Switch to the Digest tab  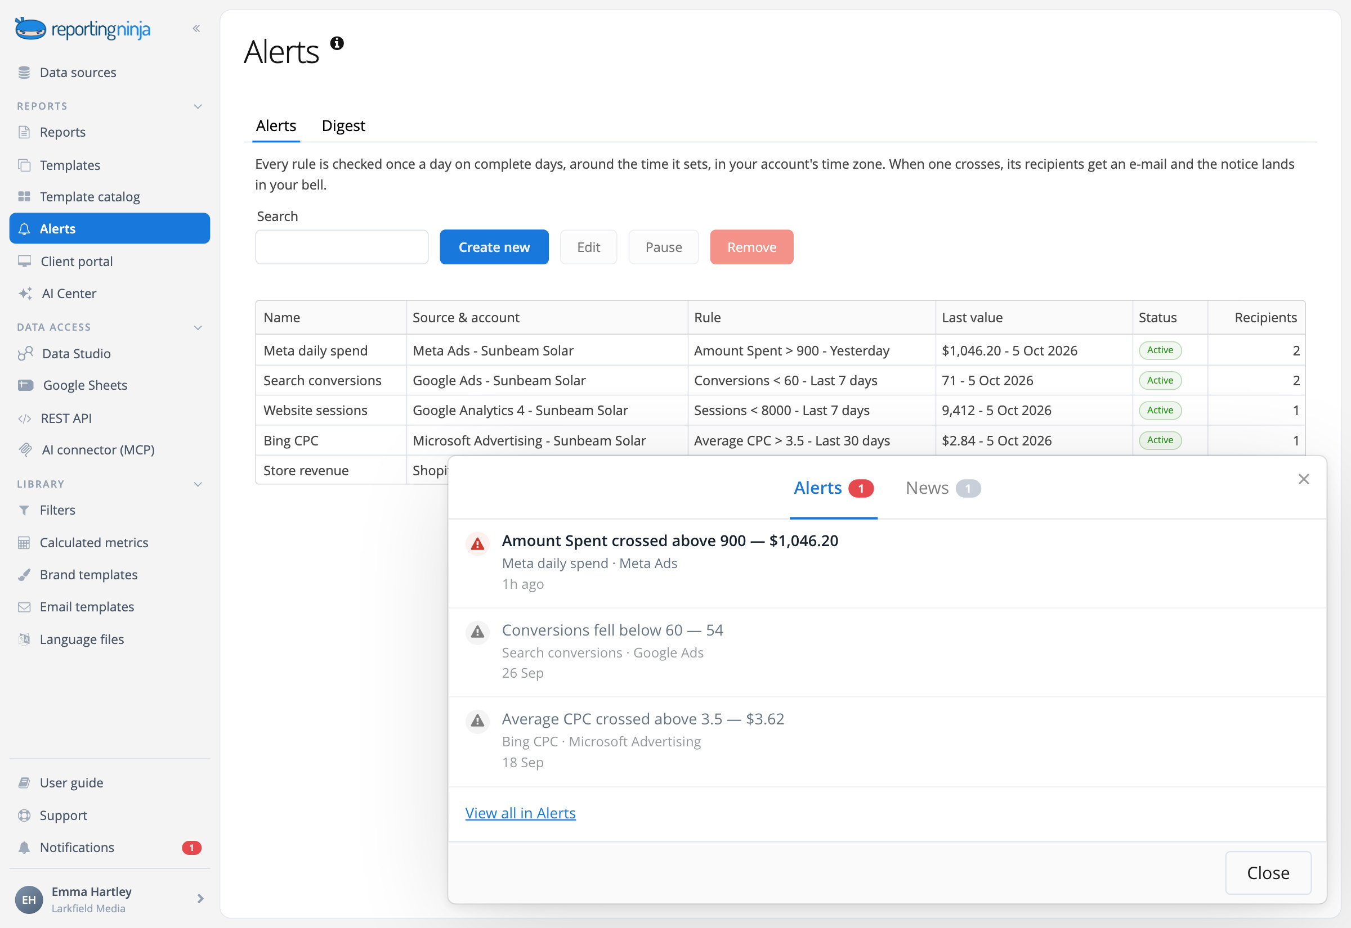coord(343,125)
